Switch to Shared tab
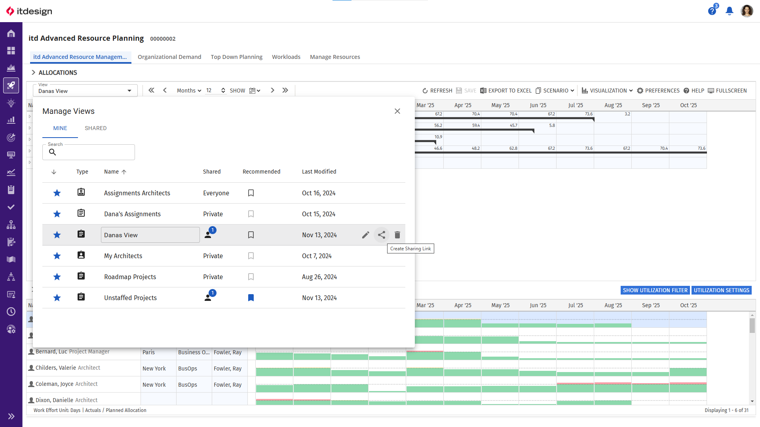 (x=96, y=128)
